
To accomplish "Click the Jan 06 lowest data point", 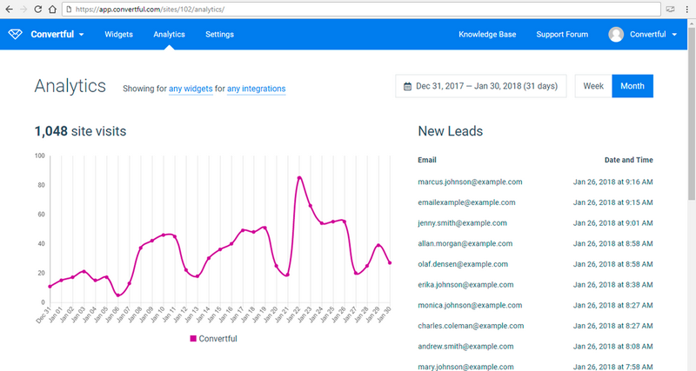I will [x=117, y=295].
